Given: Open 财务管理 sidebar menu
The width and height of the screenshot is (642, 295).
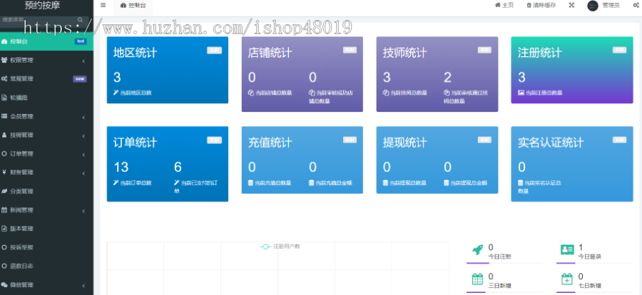Looking at the screenshot, I should tap(46, 172).
